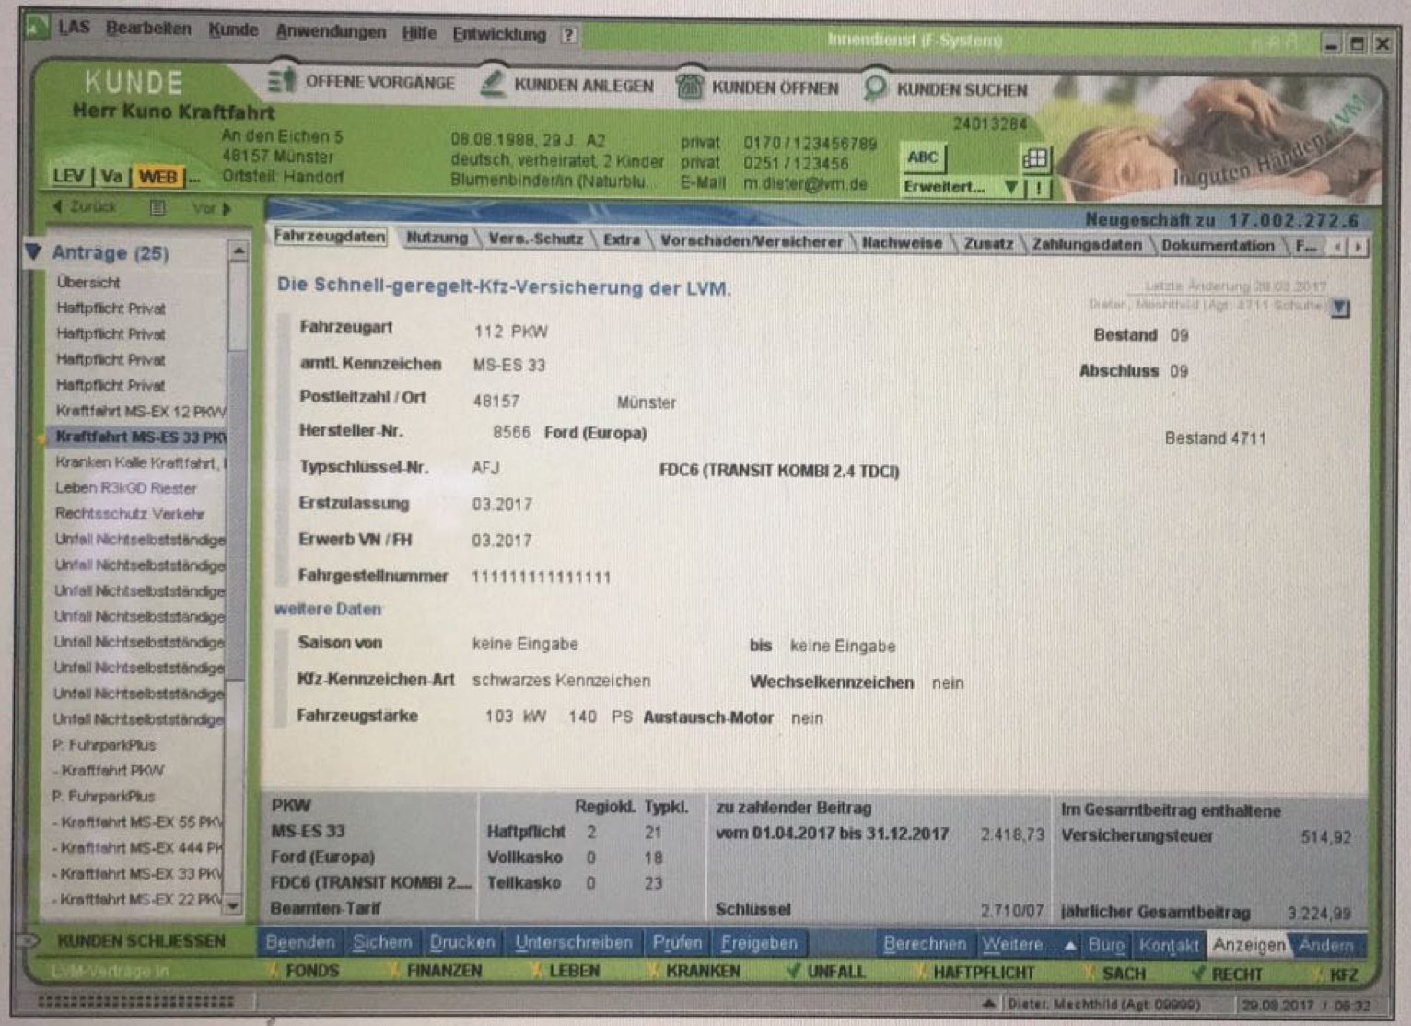Image resolution: width=1411 pixels, height=1026 pixels.
Task: Open the Offene Vorgänge list
Action: point(362,82)
